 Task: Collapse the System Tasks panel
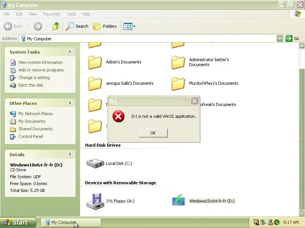click(x=70, y=52)
